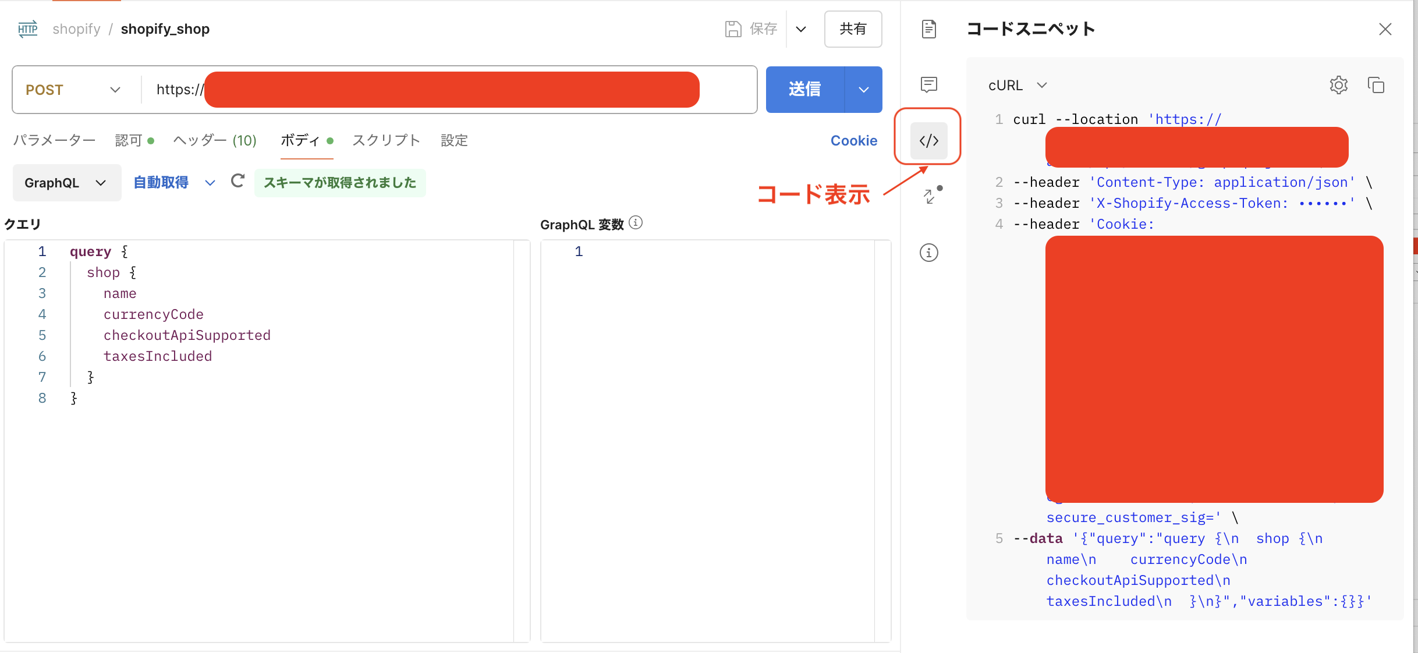This screenshot has width=1418, height=653.
Task: Switch to the スクリプト tab
Action: [386, 140]
